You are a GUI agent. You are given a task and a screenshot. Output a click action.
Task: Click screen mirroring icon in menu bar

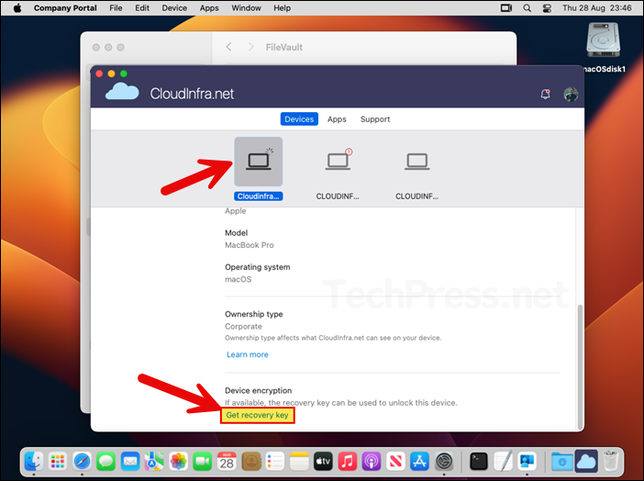(506, 8)
